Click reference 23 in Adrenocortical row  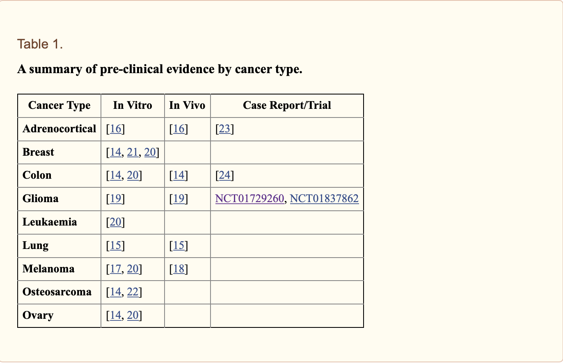pos(224,129)
